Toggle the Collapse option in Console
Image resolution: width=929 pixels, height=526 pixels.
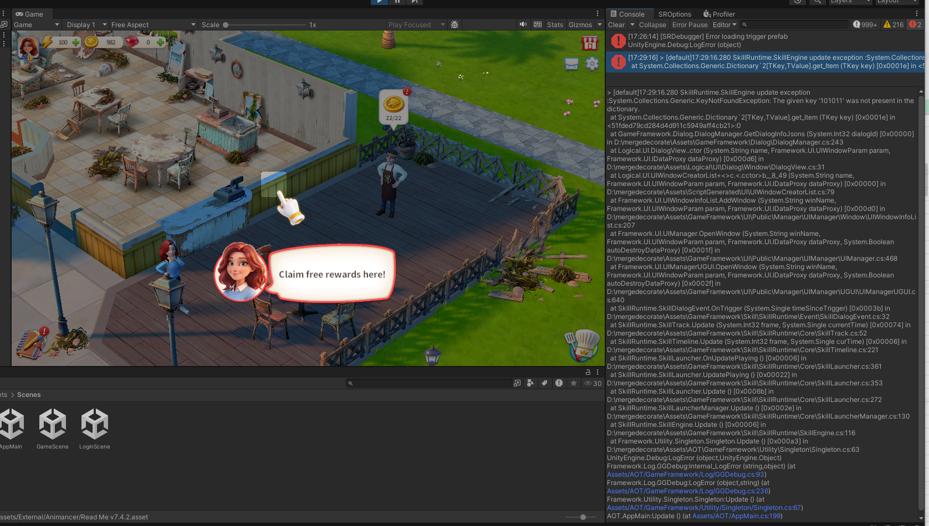[652, 25]
